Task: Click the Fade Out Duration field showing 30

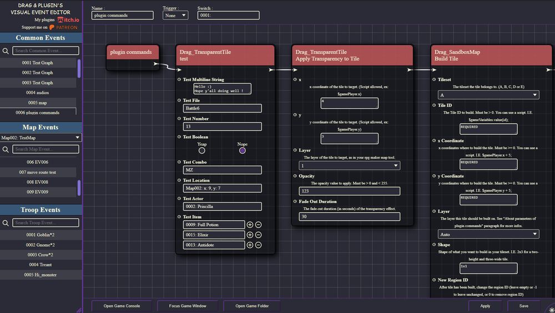Action: pyautogui.click(x=349, y=216)
